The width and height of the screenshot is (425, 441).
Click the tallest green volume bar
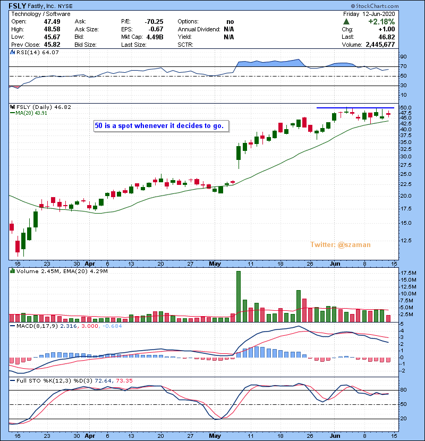(239, 296)
